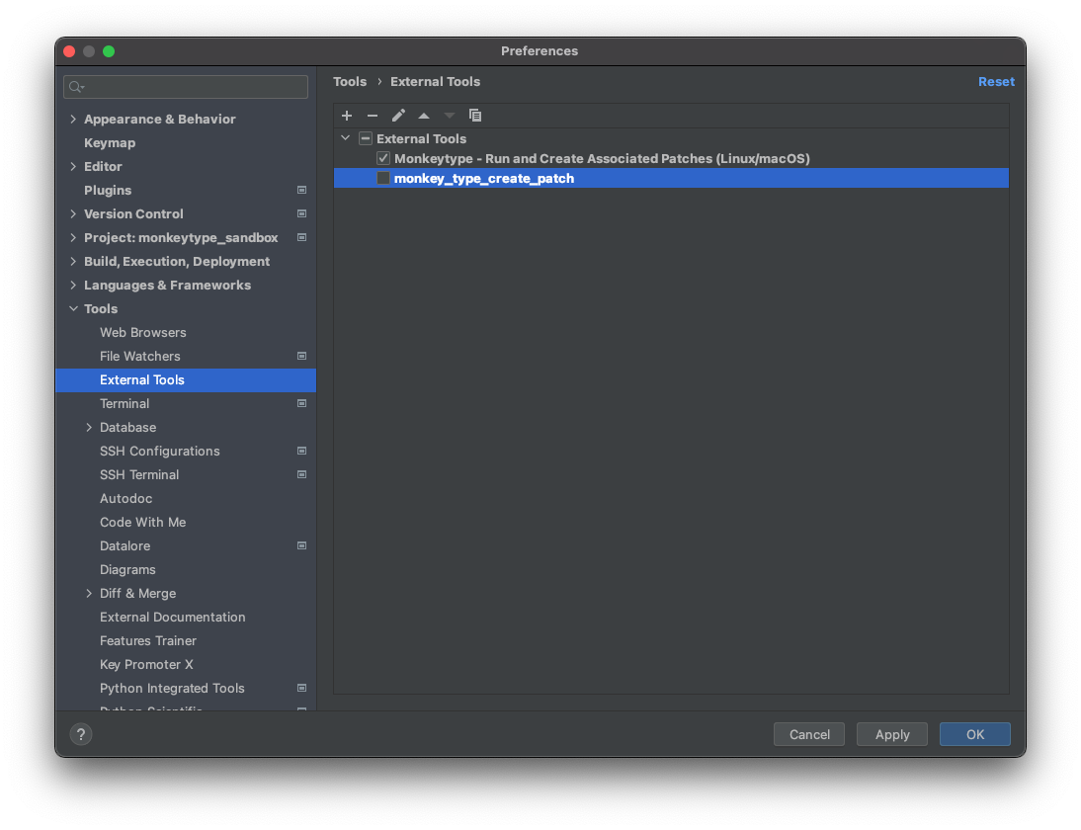Expand the Diff & Merge subsection
Viewport: 1081px width, 830px height.
click(89, 594)
